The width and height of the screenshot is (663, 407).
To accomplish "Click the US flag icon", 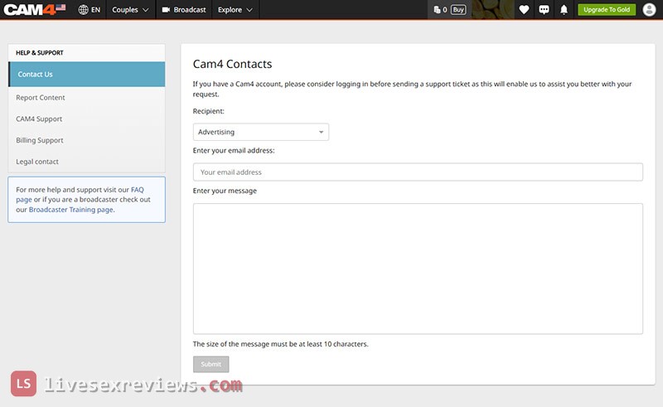I will pyautogui.click(x=60, y=7).
